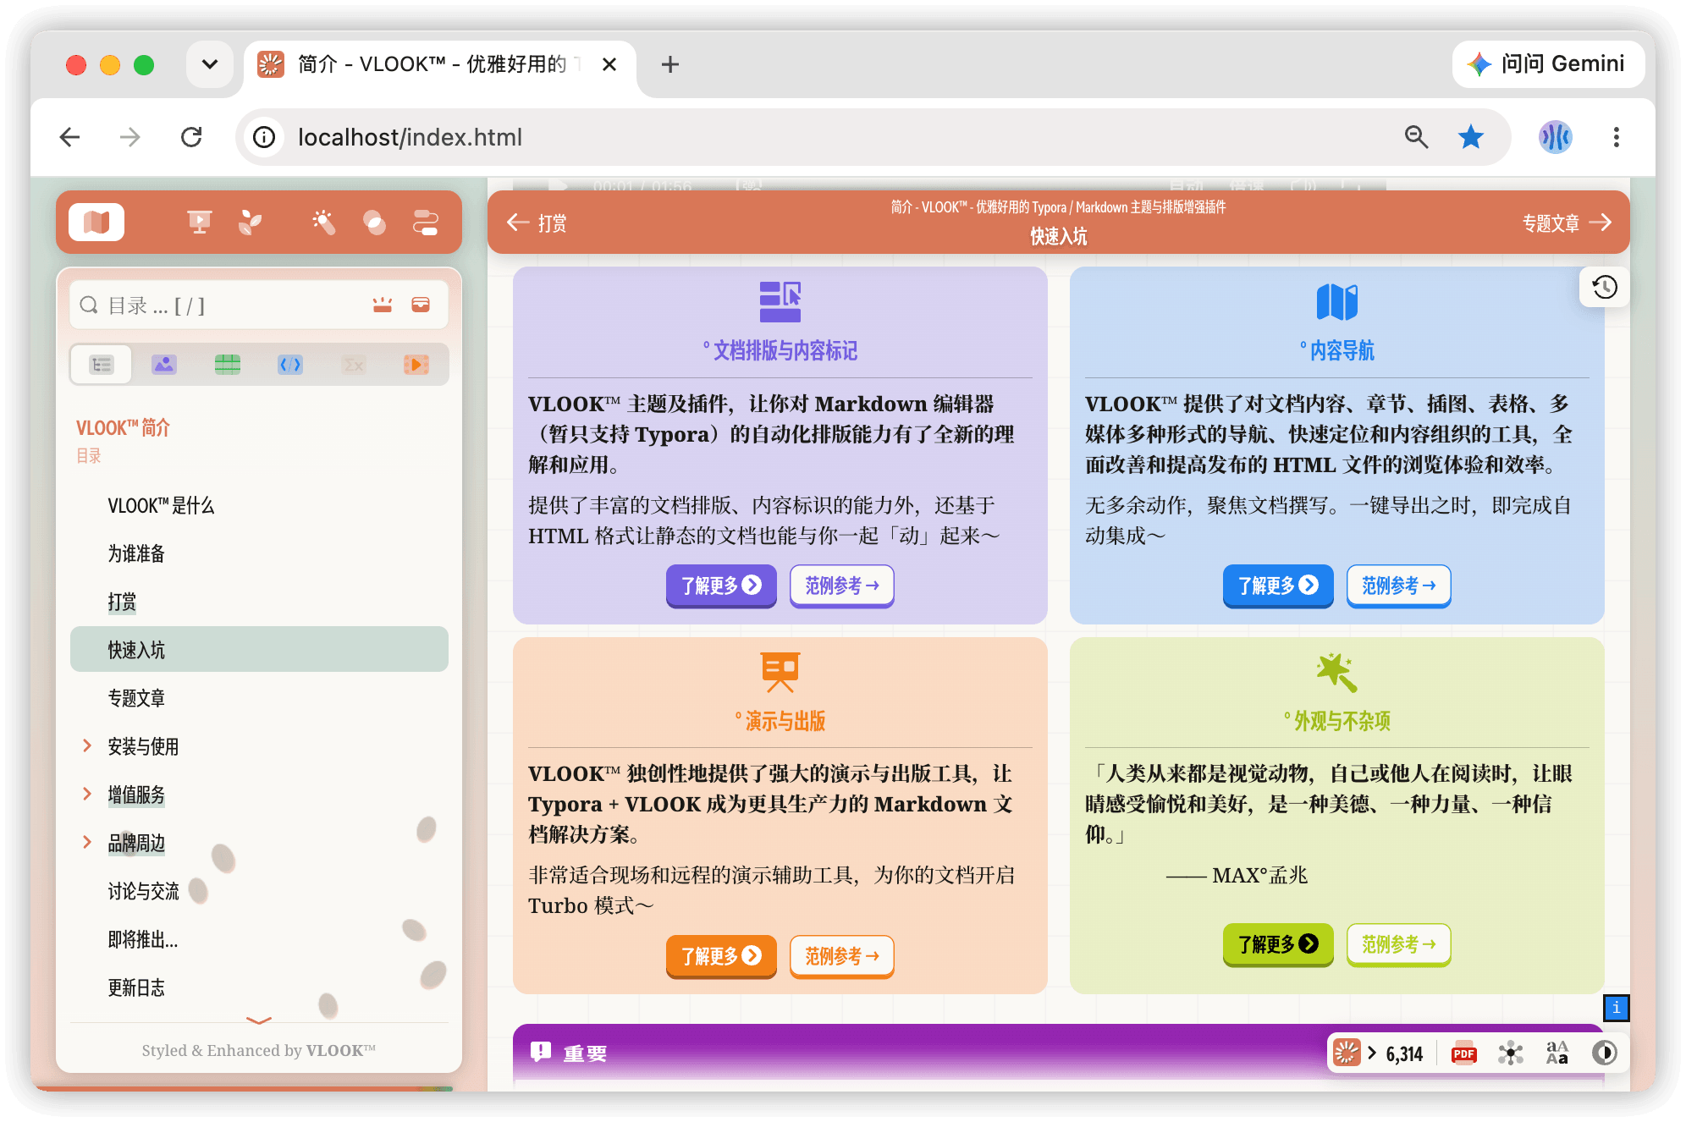Switch to the figures image tab
The height and width of the screenshot is (1122, 1686).
point(164,365)
